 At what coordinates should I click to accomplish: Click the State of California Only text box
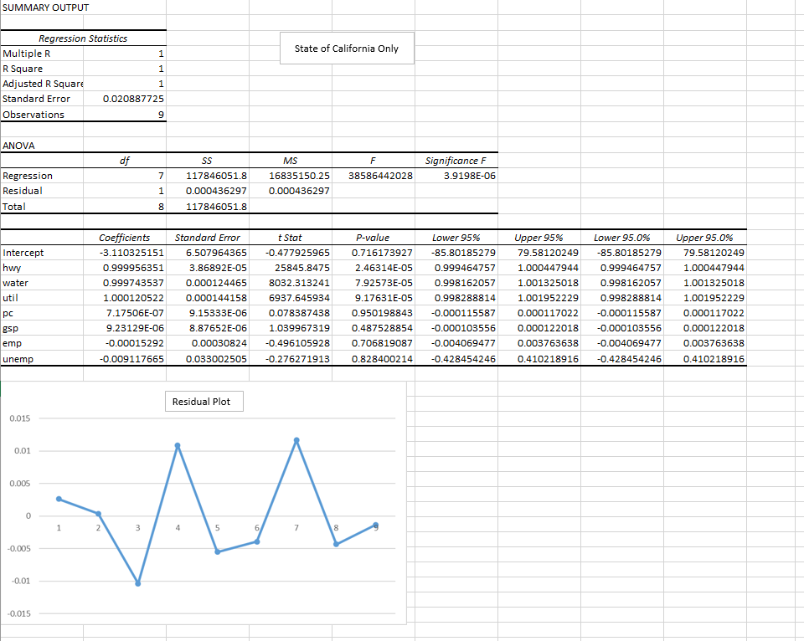coord(347,49)
